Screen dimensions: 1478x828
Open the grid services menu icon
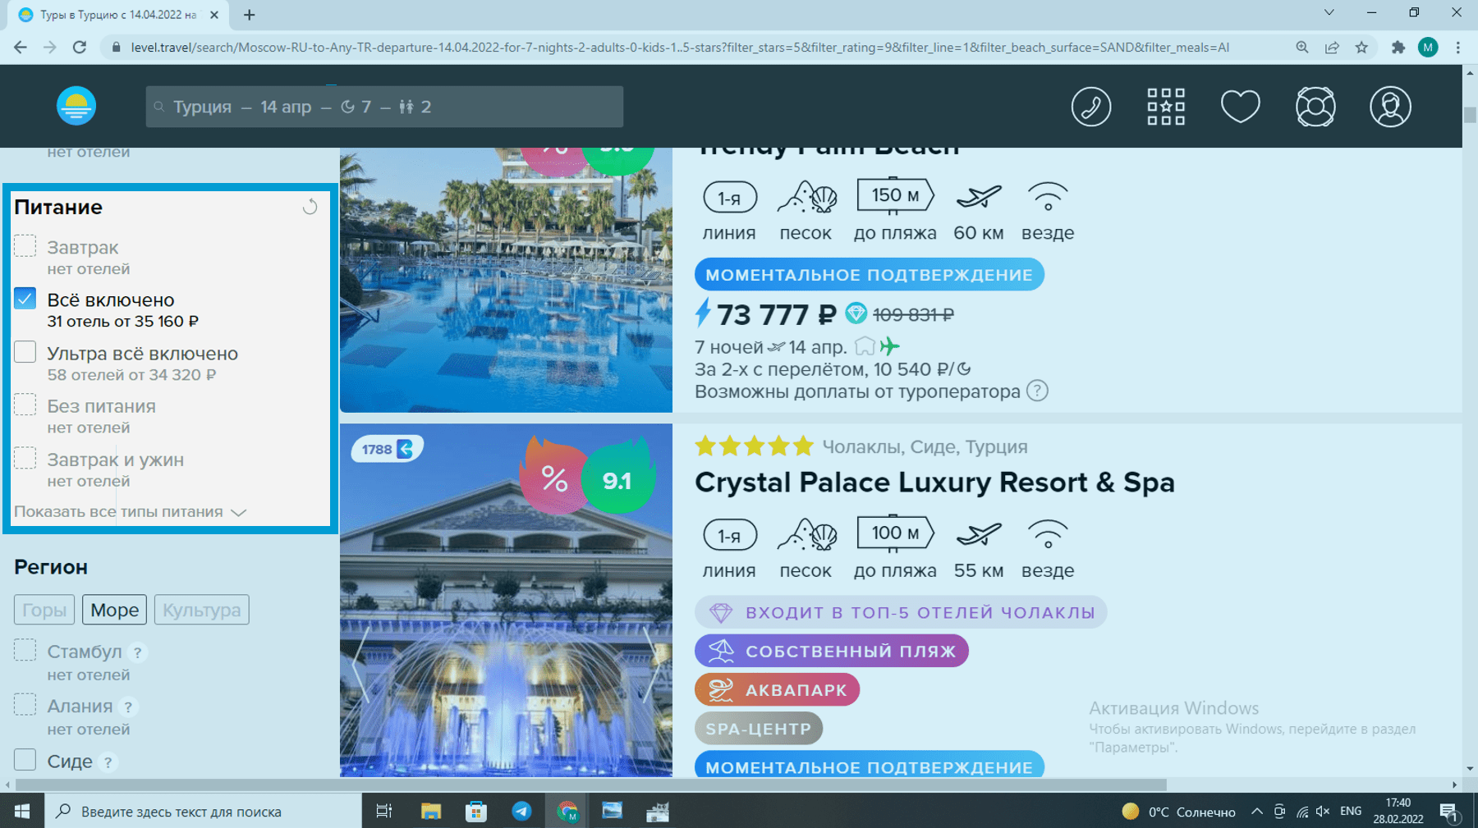[x=1165, y=107]
